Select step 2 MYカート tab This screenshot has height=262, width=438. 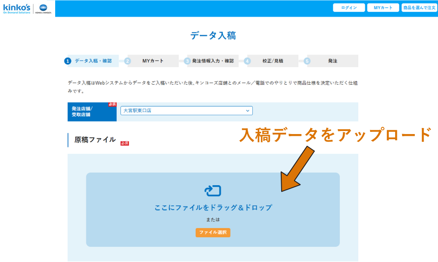pyautogui.click(x=152, y=61)
